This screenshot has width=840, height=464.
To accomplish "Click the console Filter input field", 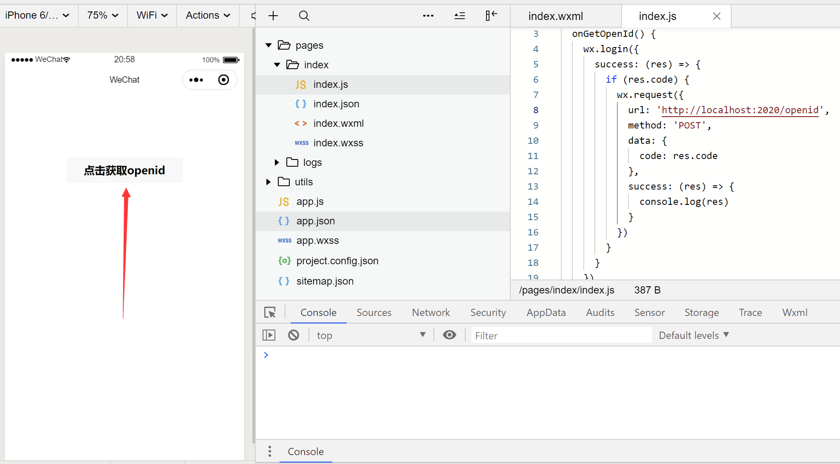I will (x=561, y=335).
